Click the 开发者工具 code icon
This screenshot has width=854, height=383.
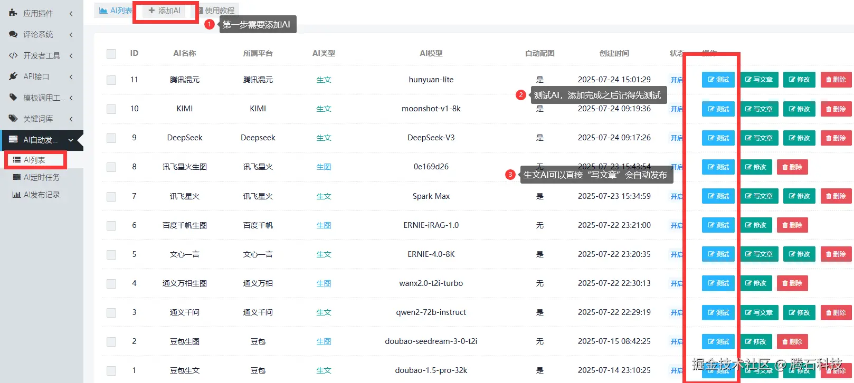pos(13,55)
